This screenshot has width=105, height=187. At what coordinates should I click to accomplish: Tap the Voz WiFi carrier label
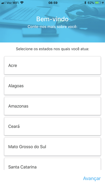(13, 3)
